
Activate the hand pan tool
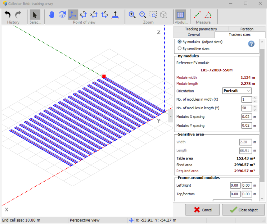pyautogui.click(x=51, y=15)
